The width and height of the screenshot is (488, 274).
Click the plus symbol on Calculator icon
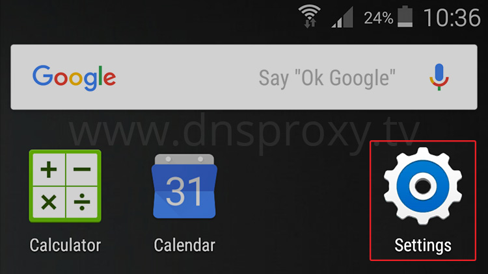click(49, 169)
